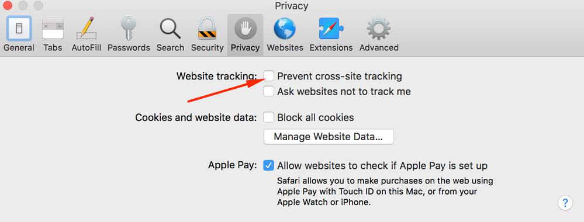Enable Block all cookies checkbox
Image resolution: width=584 pixels, height=222 pixels.
pyautogui.click(x=268, y=117)
